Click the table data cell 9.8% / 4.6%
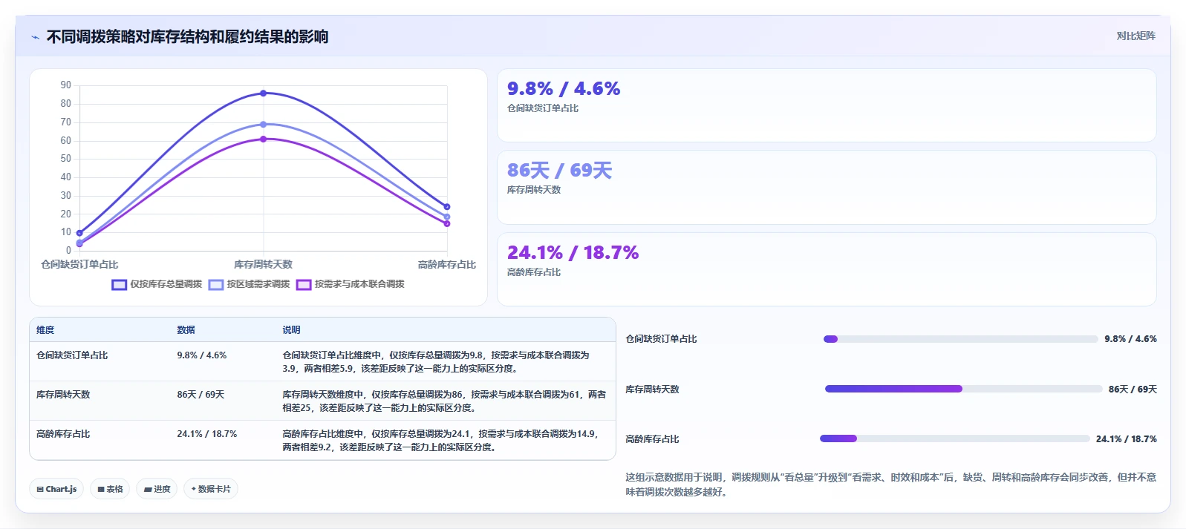This screenshot has width=1186, height=529. 202,355
